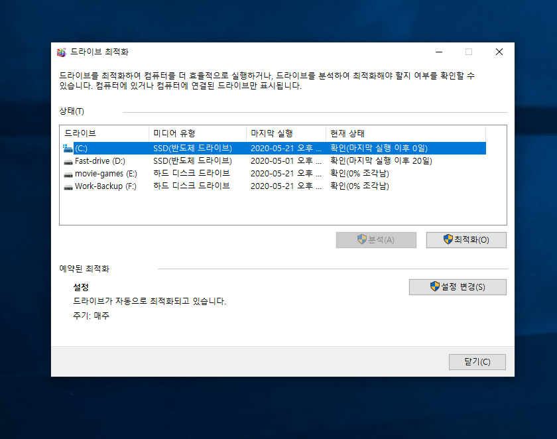Sort by the 마지막 실행 column header

[x=286, y=133]
